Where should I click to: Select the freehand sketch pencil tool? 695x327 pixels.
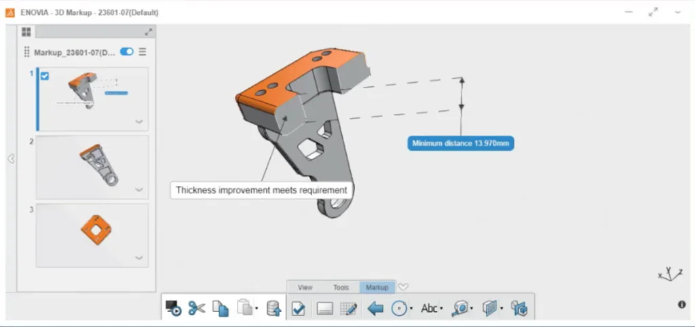point(349,309)
